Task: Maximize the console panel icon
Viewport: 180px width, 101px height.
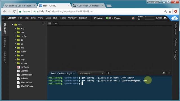Action: [x=164, y=73]
